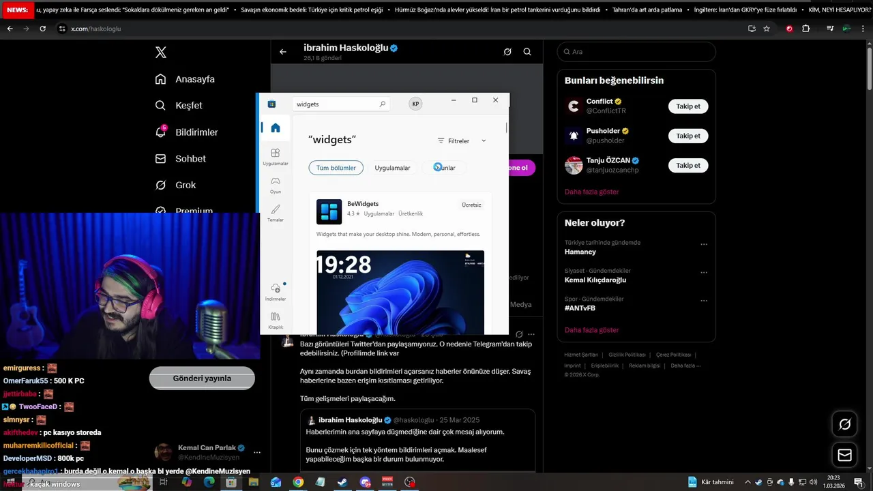
Task: Open account menu dots beside Kemal Can Parlak
Action: click(257, 452)
